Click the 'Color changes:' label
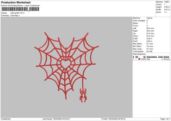 (x=139, y=21)
